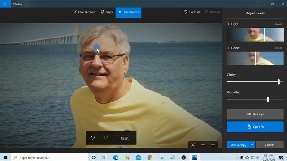Click Reset in the spot fix toolbar
Viewport: 287px width, 161px height.
(x=125, y=138)
